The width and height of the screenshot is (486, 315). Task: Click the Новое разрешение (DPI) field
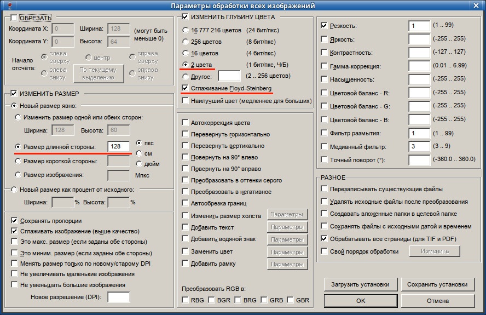pos(119,297)
